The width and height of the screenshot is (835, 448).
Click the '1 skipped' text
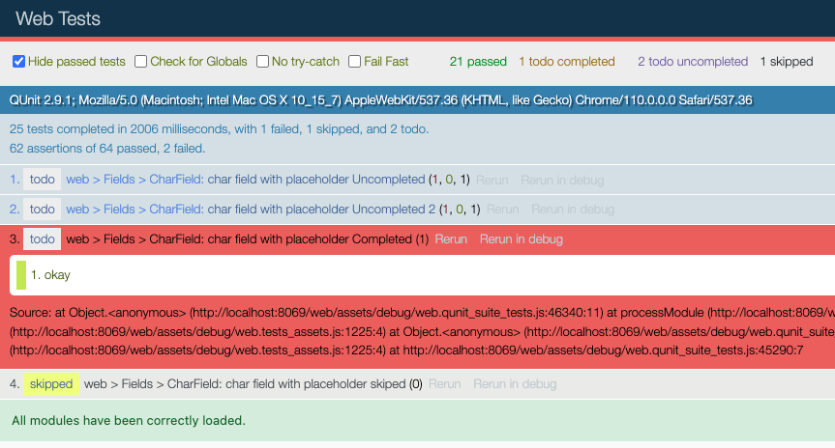(x=787, y=62)
